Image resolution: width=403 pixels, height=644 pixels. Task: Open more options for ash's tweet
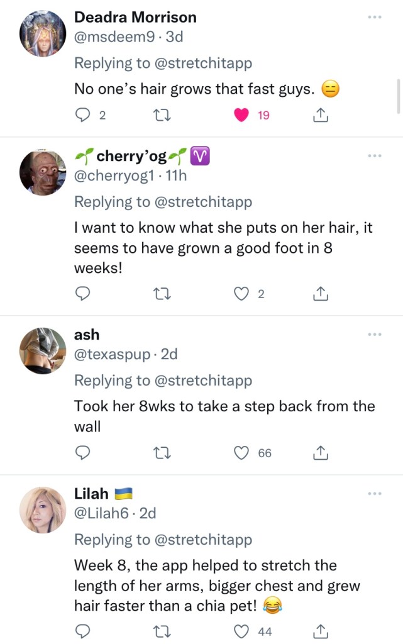[x=375, y=335]
